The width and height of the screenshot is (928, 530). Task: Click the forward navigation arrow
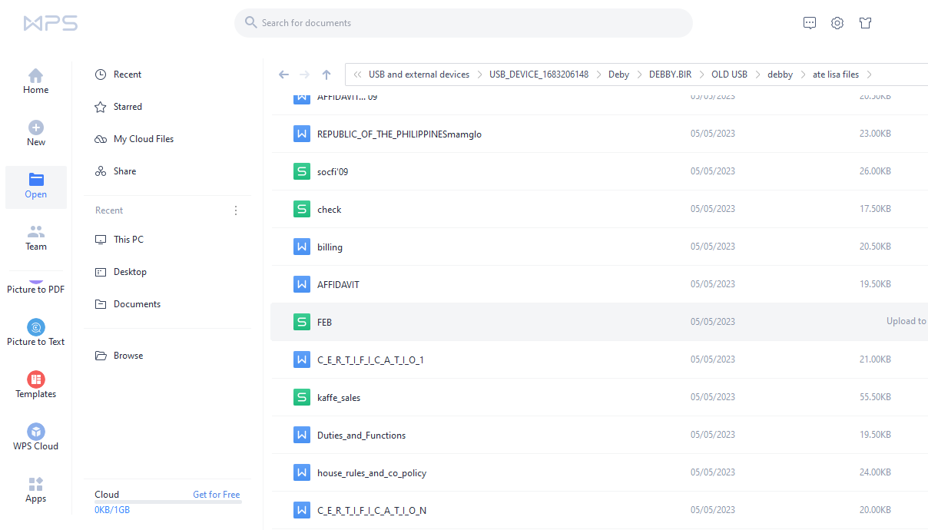pos(305,75)
